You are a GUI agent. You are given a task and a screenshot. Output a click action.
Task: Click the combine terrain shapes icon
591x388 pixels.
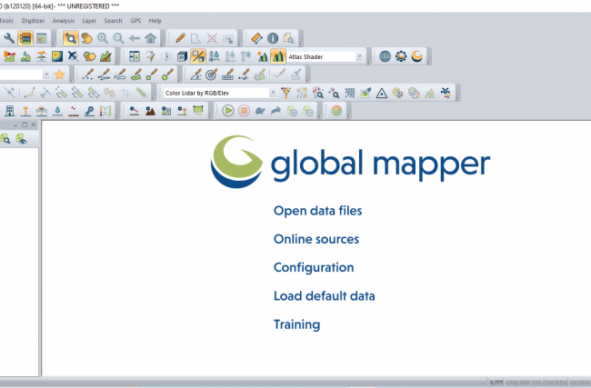click(89, 56)
